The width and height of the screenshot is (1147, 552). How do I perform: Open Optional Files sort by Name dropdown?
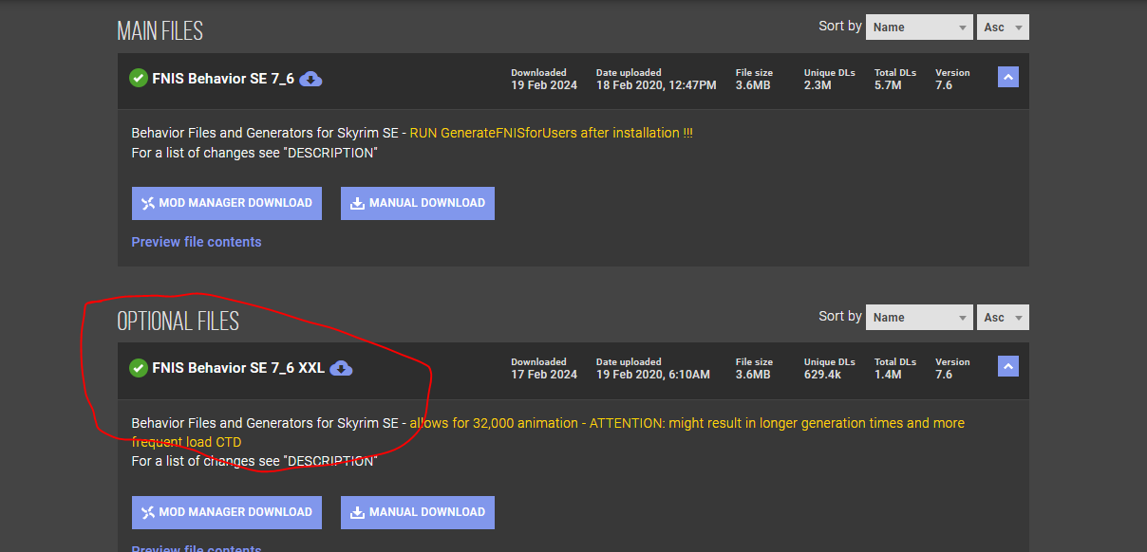(x=919, y=317)
